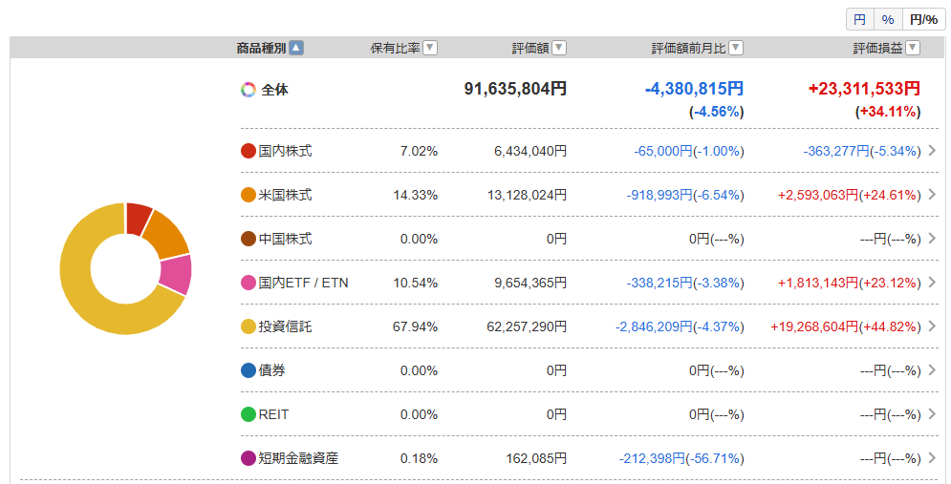Click the red 国内株式 color swatch
The width and height of the screenshot is (951, 484).
click(x=249, y=151)
